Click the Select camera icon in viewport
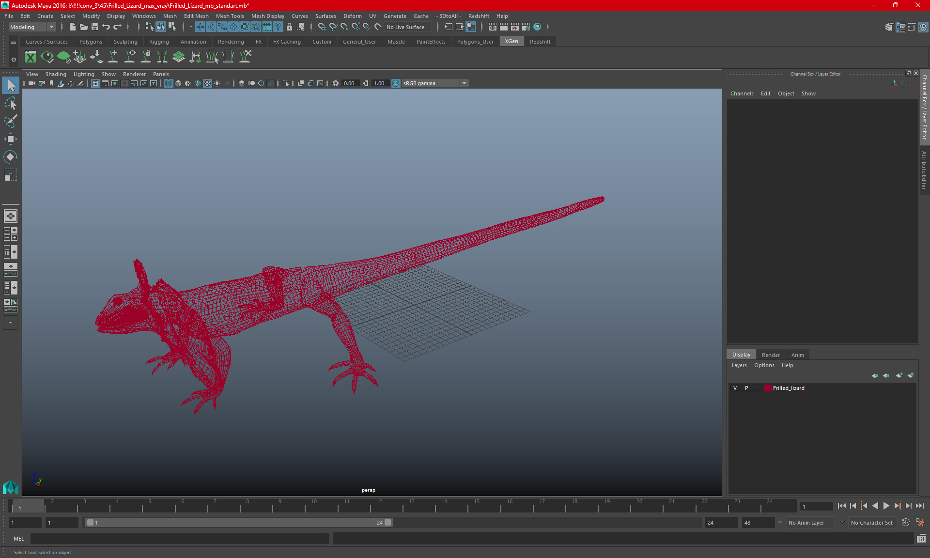 pyautogui.click(x=31, y=83)
